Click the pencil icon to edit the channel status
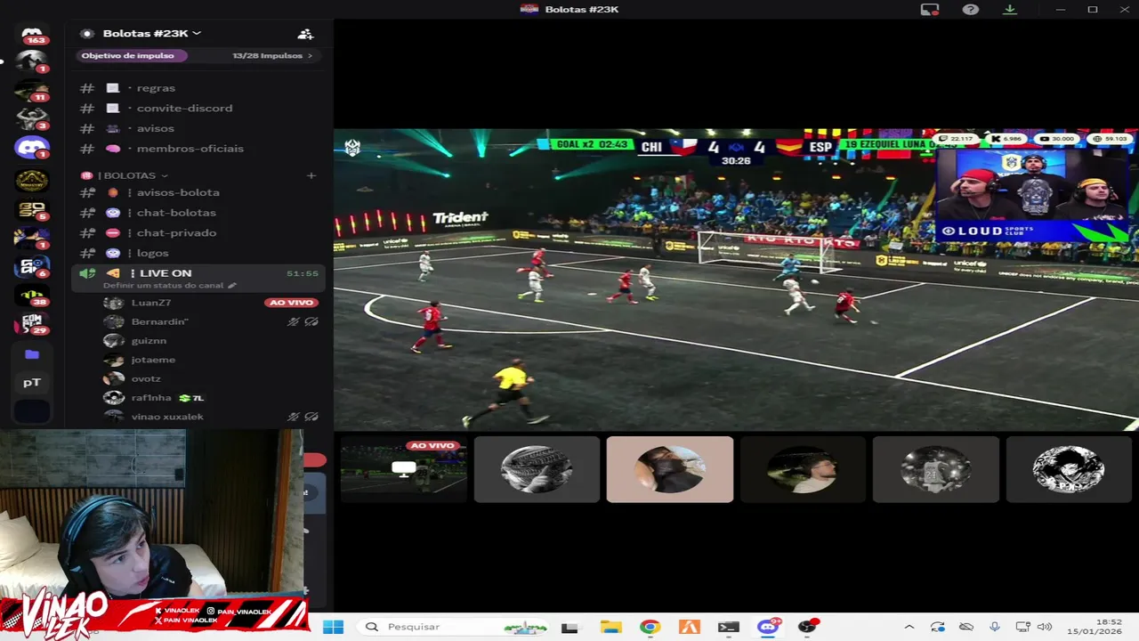Screen dimensions: 1139x641 point(232,286)
